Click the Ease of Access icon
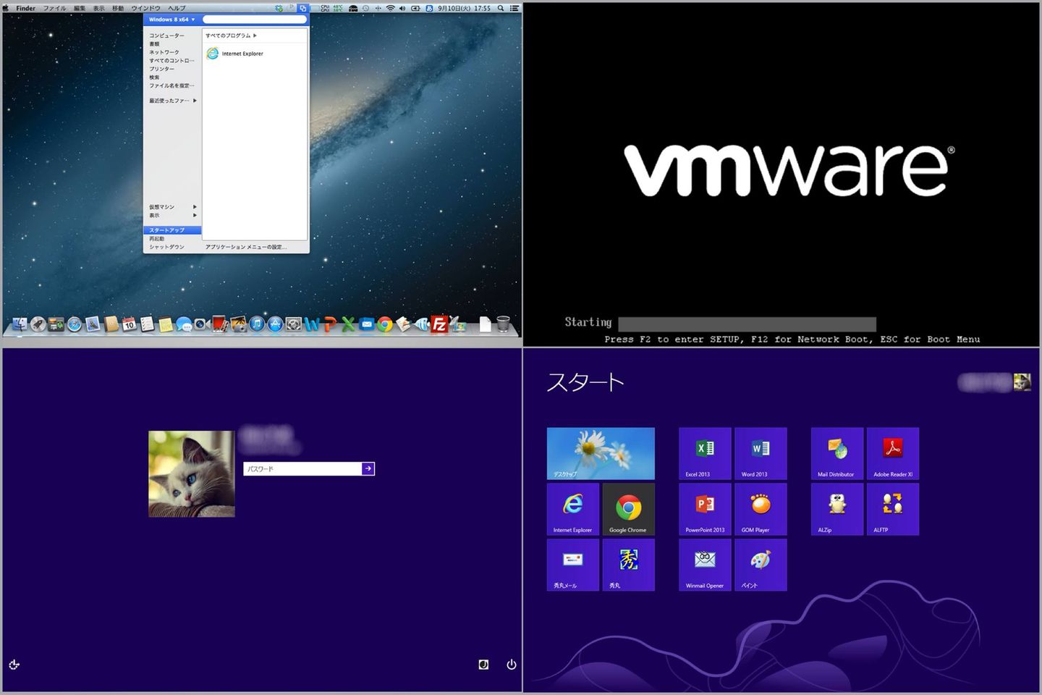The image size is (1042, 695). click(14, 665)
